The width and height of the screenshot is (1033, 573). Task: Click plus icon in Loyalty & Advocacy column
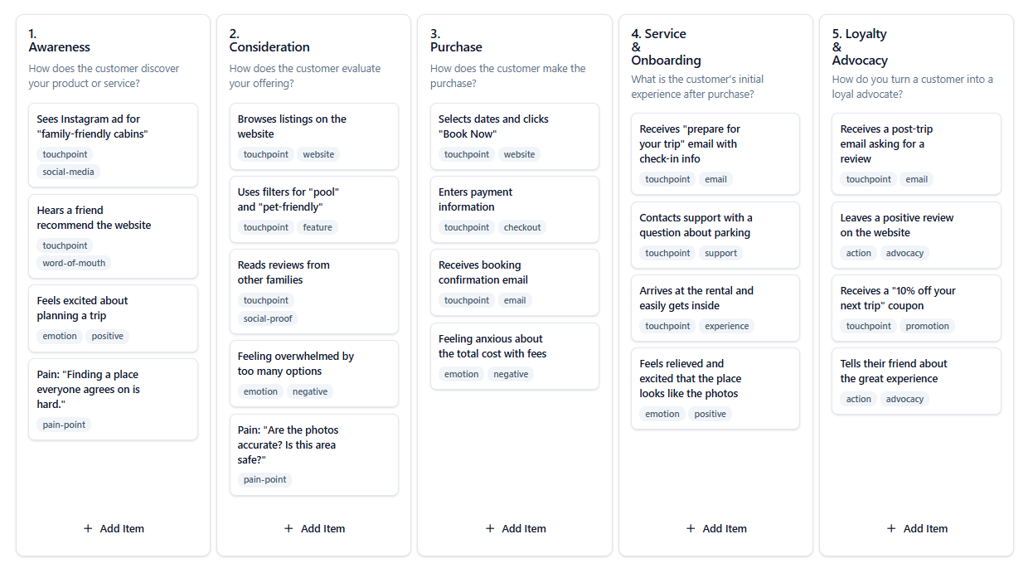point(891,528)
